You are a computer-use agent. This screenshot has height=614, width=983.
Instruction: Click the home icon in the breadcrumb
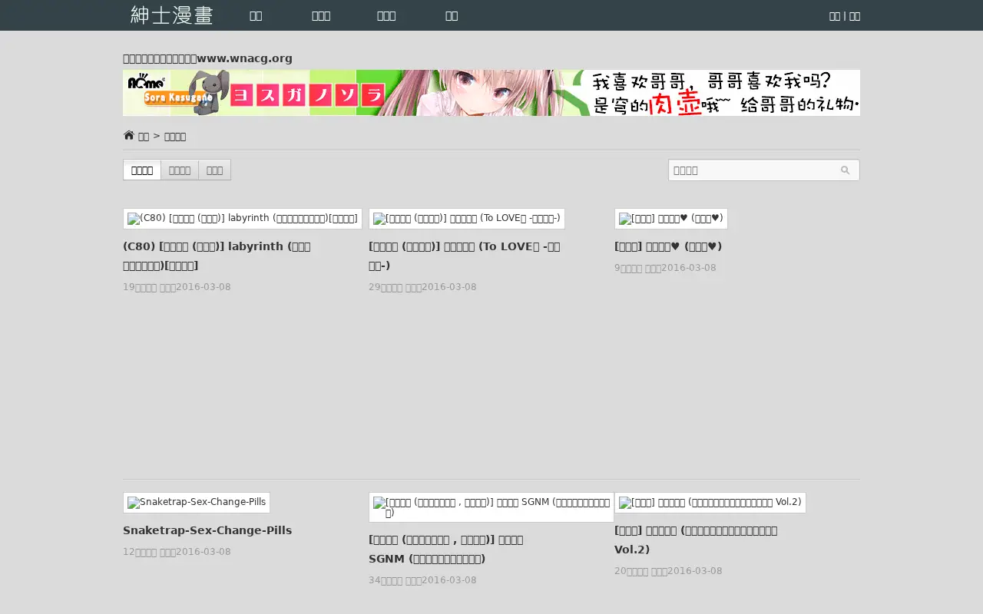(128, 136)
